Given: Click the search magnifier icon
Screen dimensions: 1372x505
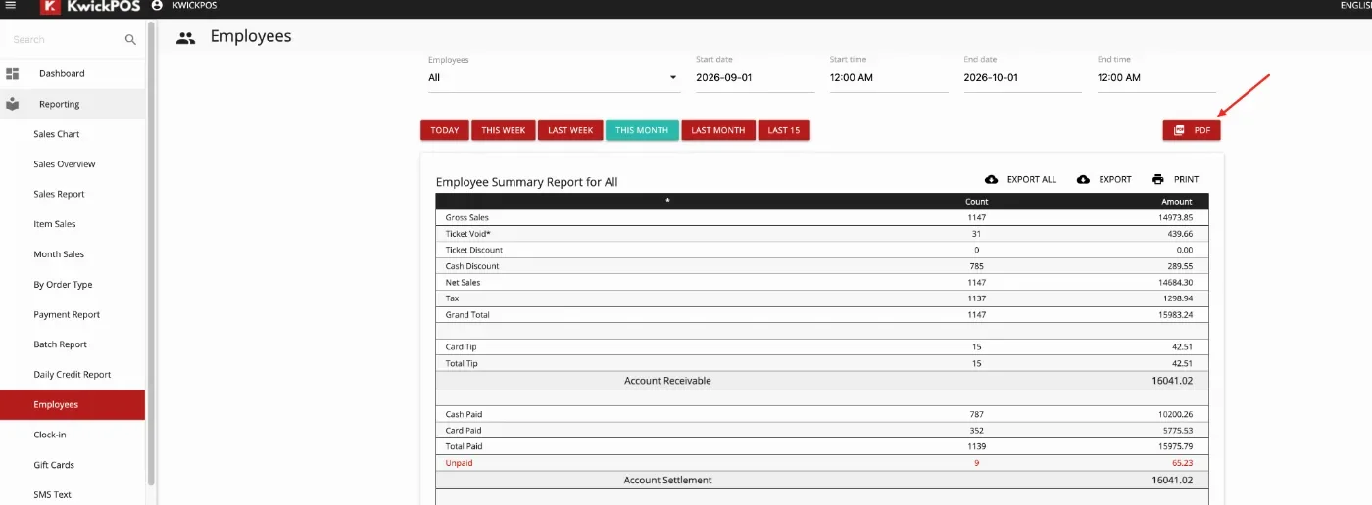Looking at the screenshot, I should (x=130, y=40).
